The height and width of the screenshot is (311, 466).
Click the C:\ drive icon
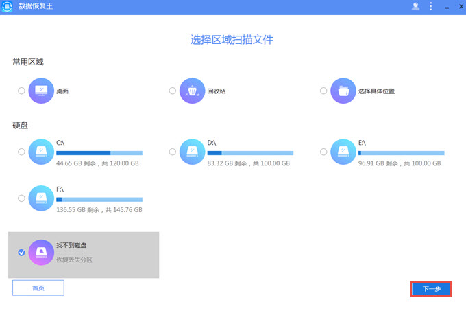41,152
